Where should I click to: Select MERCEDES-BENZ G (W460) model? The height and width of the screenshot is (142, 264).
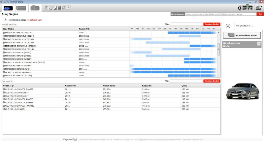click(x=18, y=66)
